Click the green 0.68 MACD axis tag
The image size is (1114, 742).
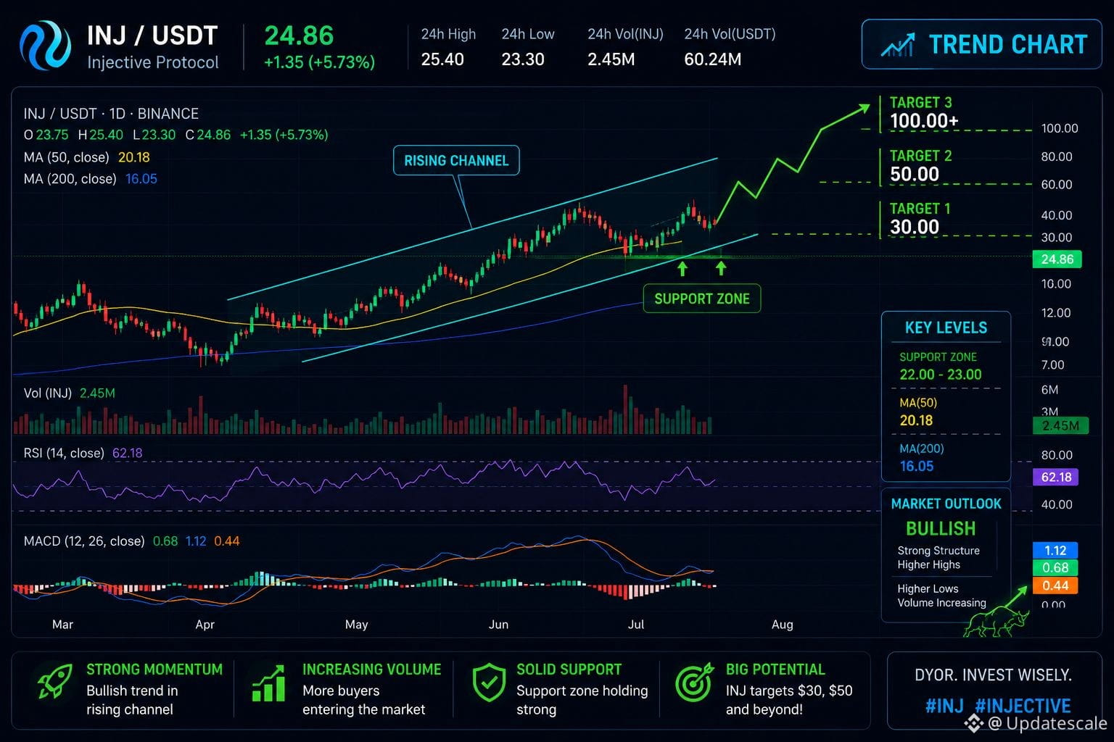pyautogui.click(x=1055, y=567)
